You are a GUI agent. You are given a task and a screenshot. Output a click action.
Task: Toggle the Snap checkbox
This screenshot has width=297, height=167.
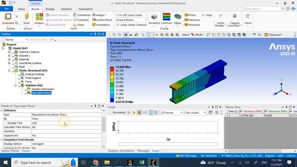tap(203, 15)
